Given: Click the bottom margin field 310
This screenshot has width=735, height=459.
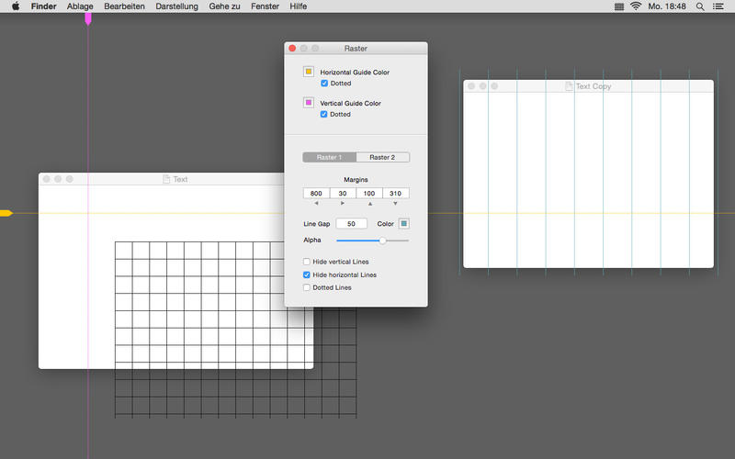Looking at the screenshot, I should 396,193.
